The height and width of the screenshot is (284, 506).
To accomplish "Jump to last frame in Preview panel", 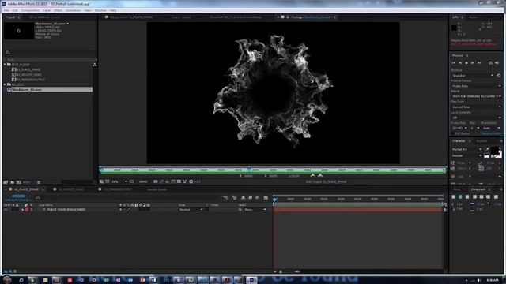I will tap(479, 63).
